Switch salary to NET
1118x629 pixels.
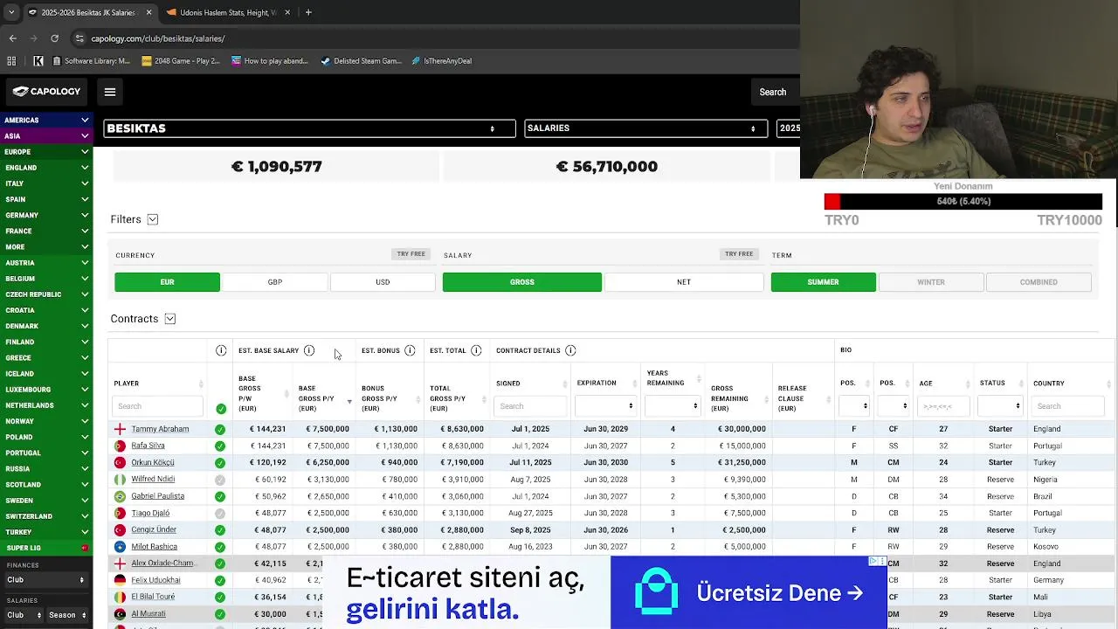pos(684,282)
